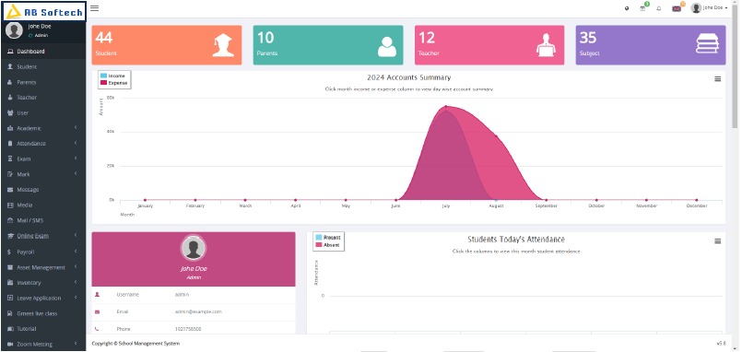The height and width of the screenshot is (352, 742).
Task: Click the sidebar John Doe avatar
Action: pos(14,30)
